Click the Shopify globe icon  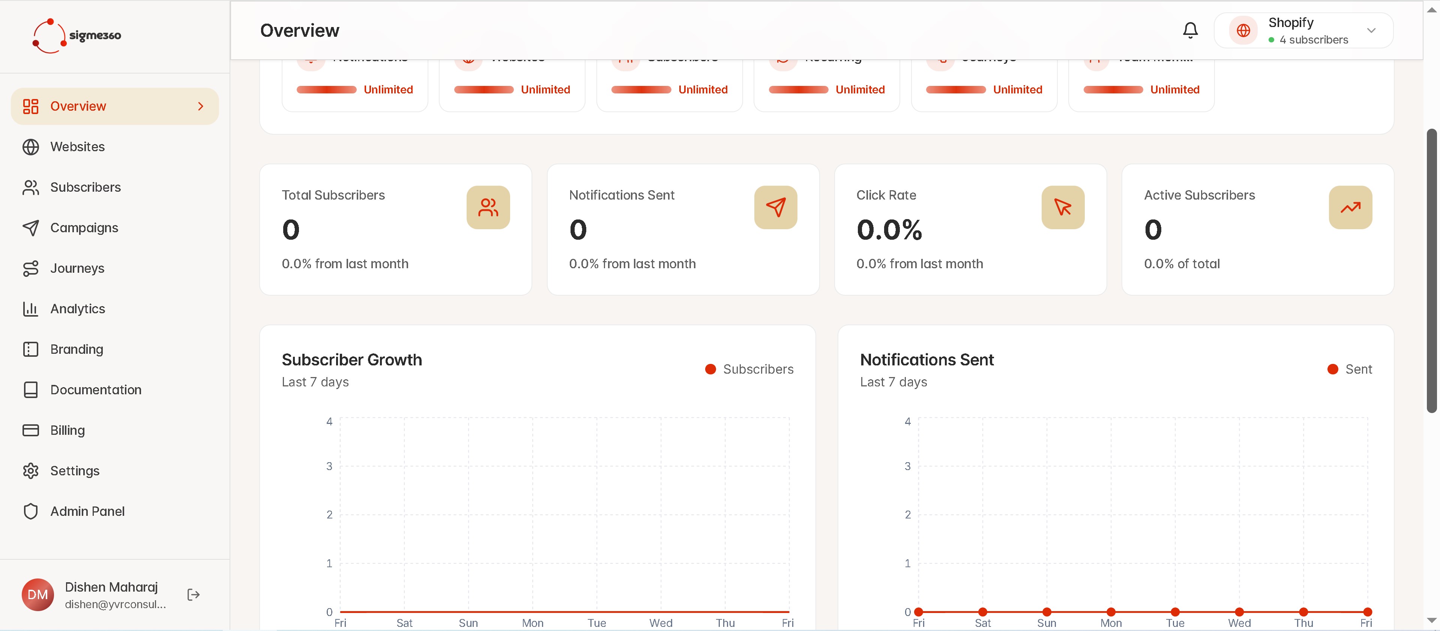pyautogui.click(x=1243, y=31)
